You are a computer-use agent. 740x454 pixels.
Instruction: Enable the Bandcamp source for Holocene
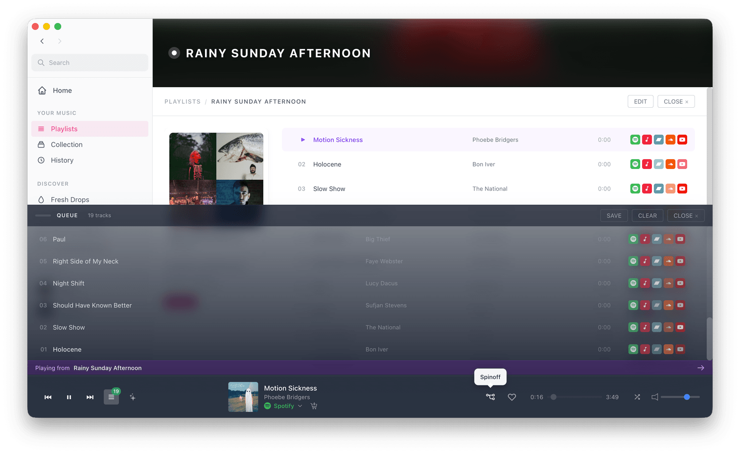[658, 164]
